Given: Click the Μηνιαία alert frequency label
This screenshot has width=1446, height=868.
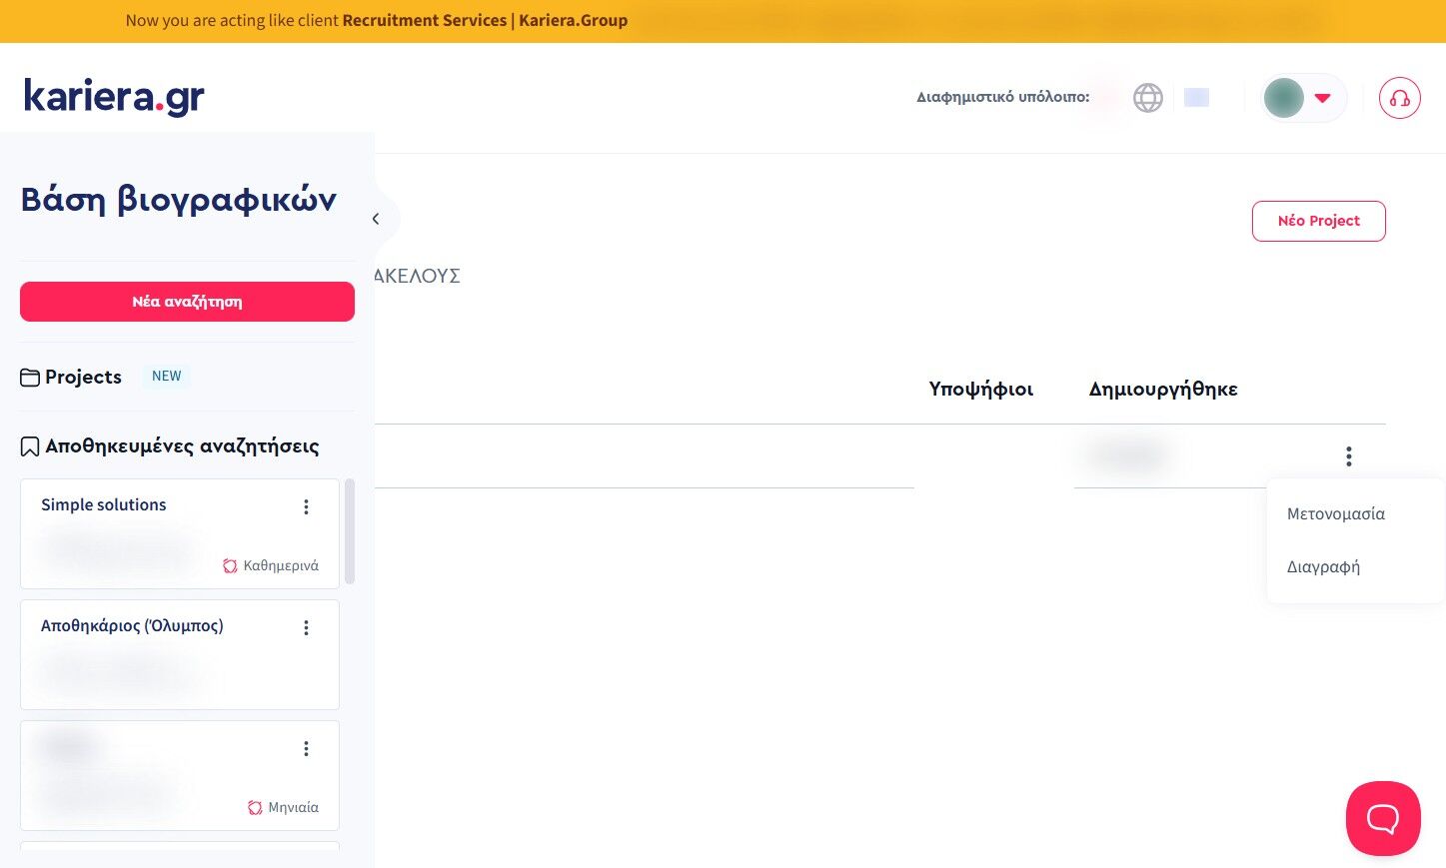Looking at the screenshot, I should pos(293,807).
